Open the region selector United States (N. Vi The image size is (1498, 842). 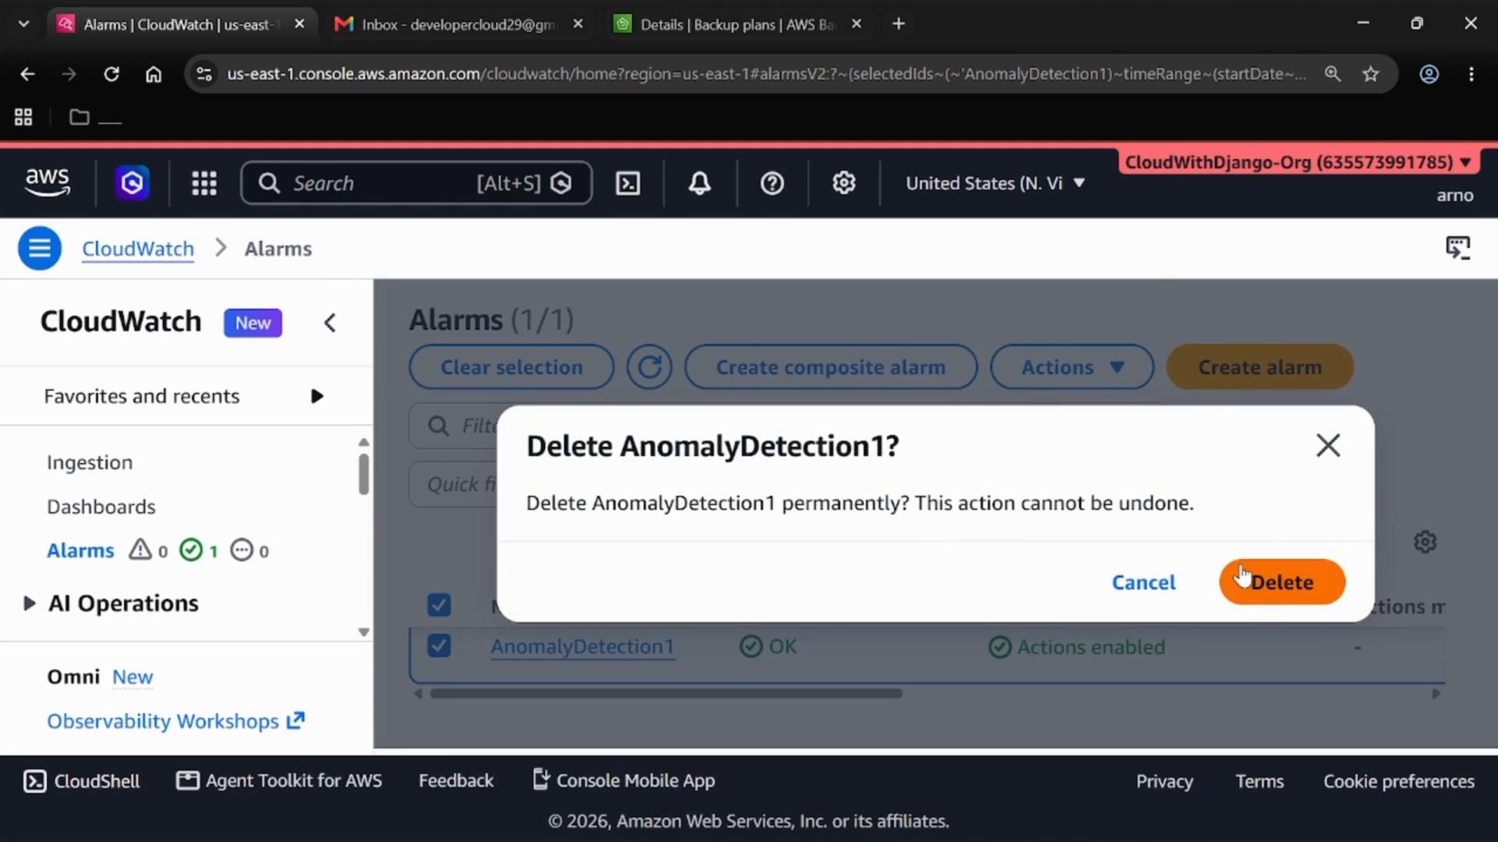click(995, 183)
